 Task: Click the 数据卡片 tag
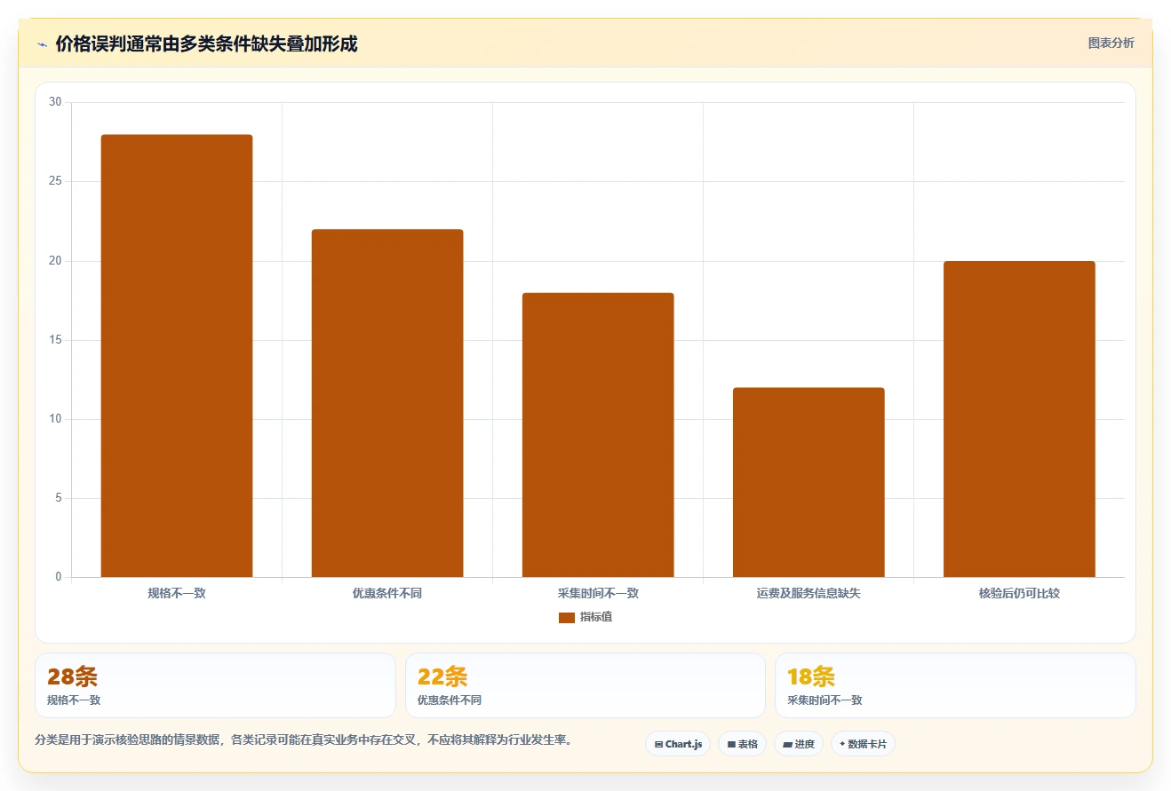coord(863,744)
